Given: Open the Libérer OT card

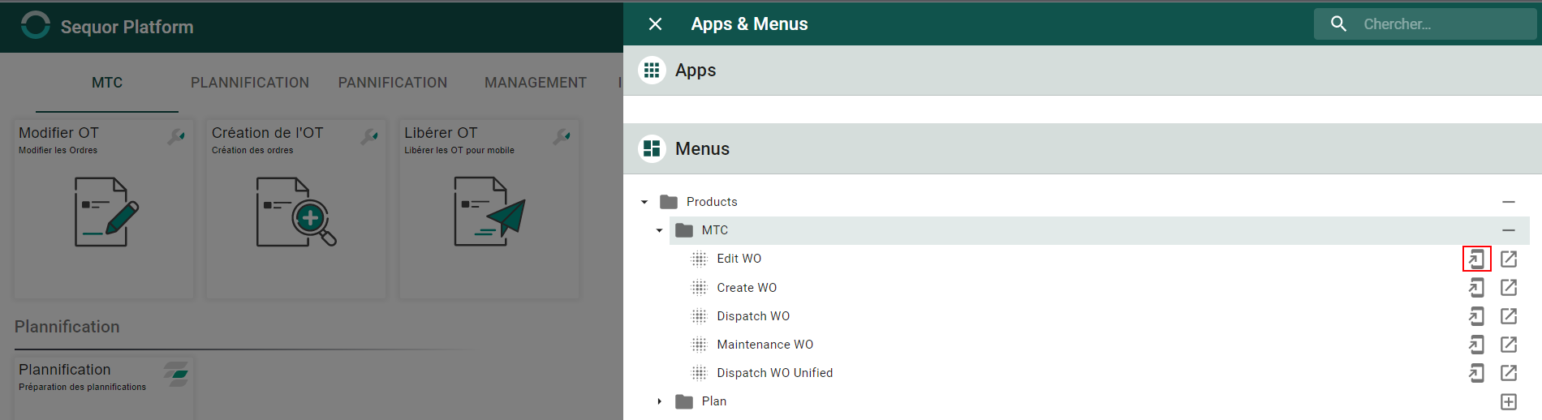Looking at the screenshot, I should tap(489, 209).
